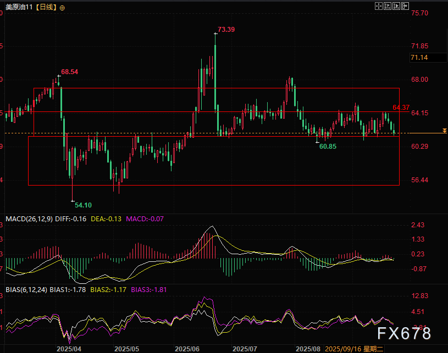Click the 68.54 peak price label
This screenshot has width=448, height=353.
coord(70,71)
